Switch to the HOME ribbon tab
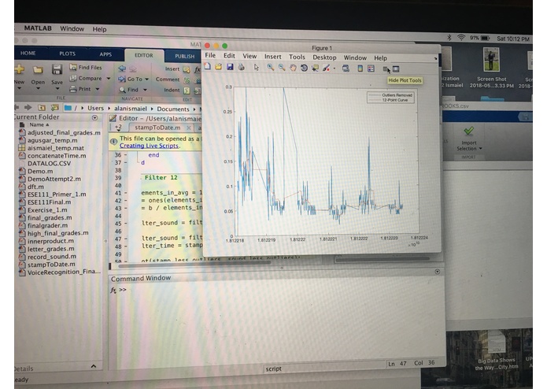547x389 pixels. pos(28,53)
